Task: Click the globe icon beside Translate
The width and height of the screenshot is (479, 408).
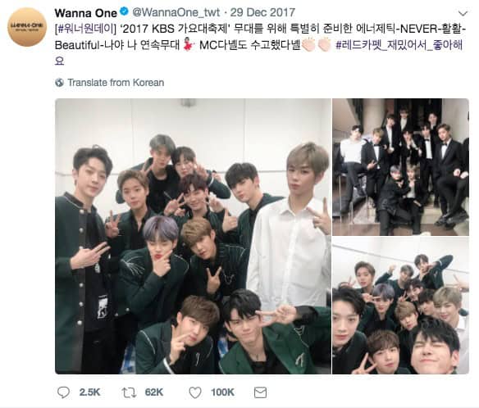Action: (x=59, y=83)
